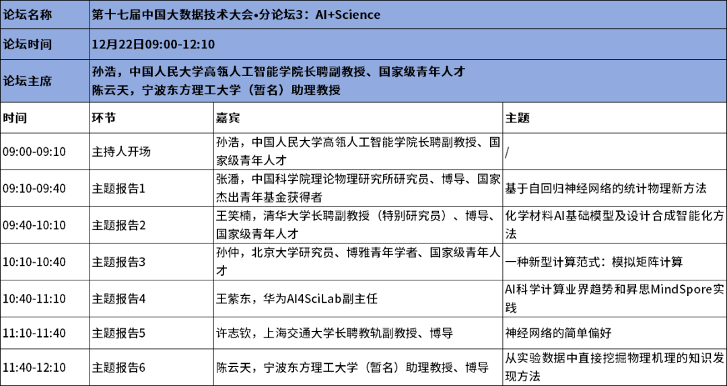Click topic 一种新型计算范式：模拟矩阵计算

(x=615, y=262)
